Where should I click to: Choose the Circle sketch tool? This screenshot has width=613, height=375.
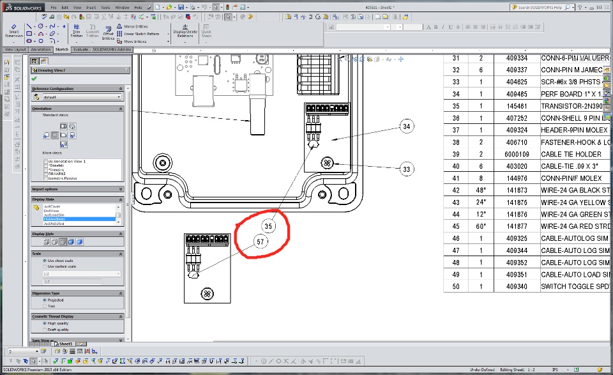(x=41, y=26)
